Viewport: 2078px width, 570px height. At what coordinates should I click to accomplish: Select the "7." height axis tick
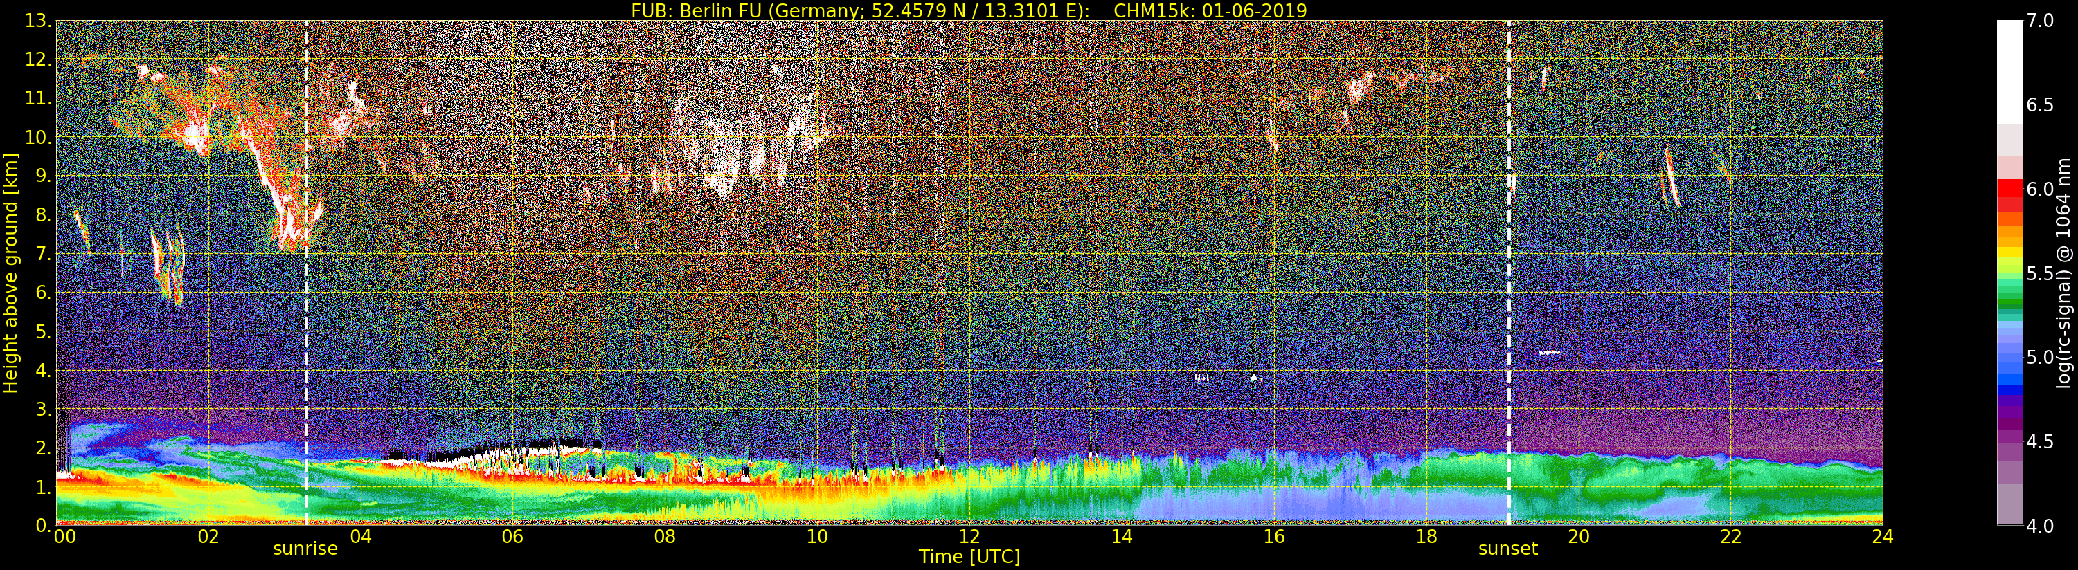pos(43,254)
